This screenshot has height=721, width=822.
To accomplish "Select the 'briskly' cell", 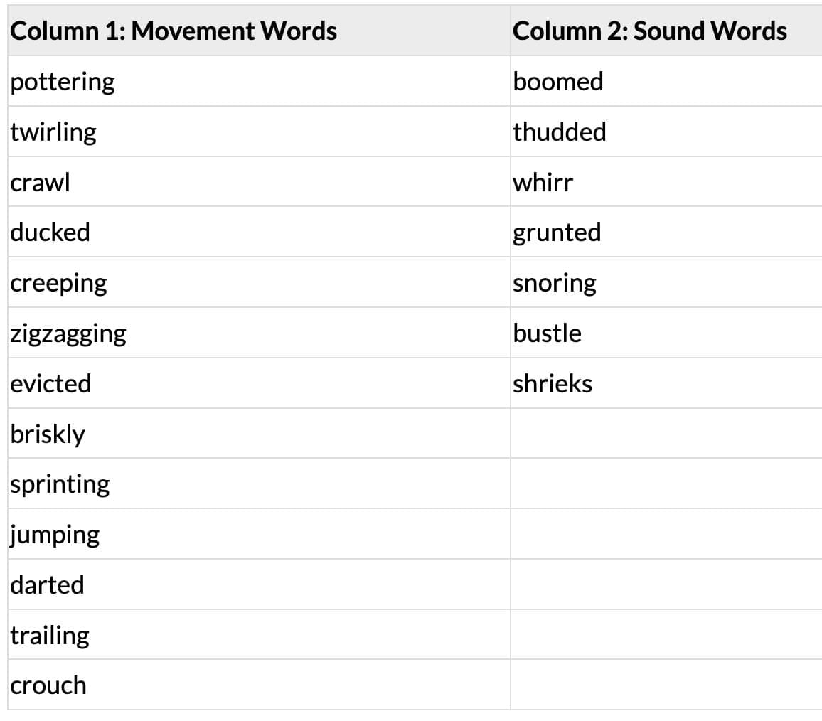I will [48, 434].
